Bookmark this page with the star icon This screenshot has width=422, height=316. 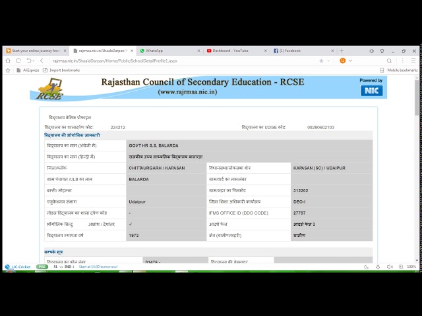click(x=321, y=61)
